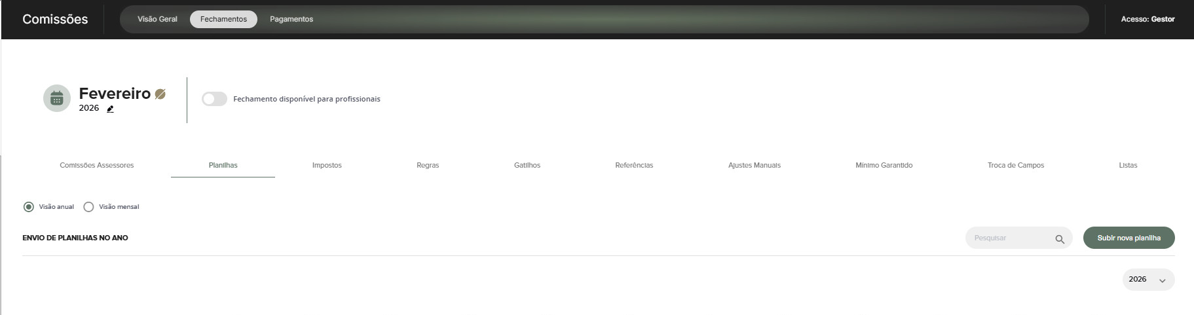Open the Ajustes Manuais tab

coord(755,165)
